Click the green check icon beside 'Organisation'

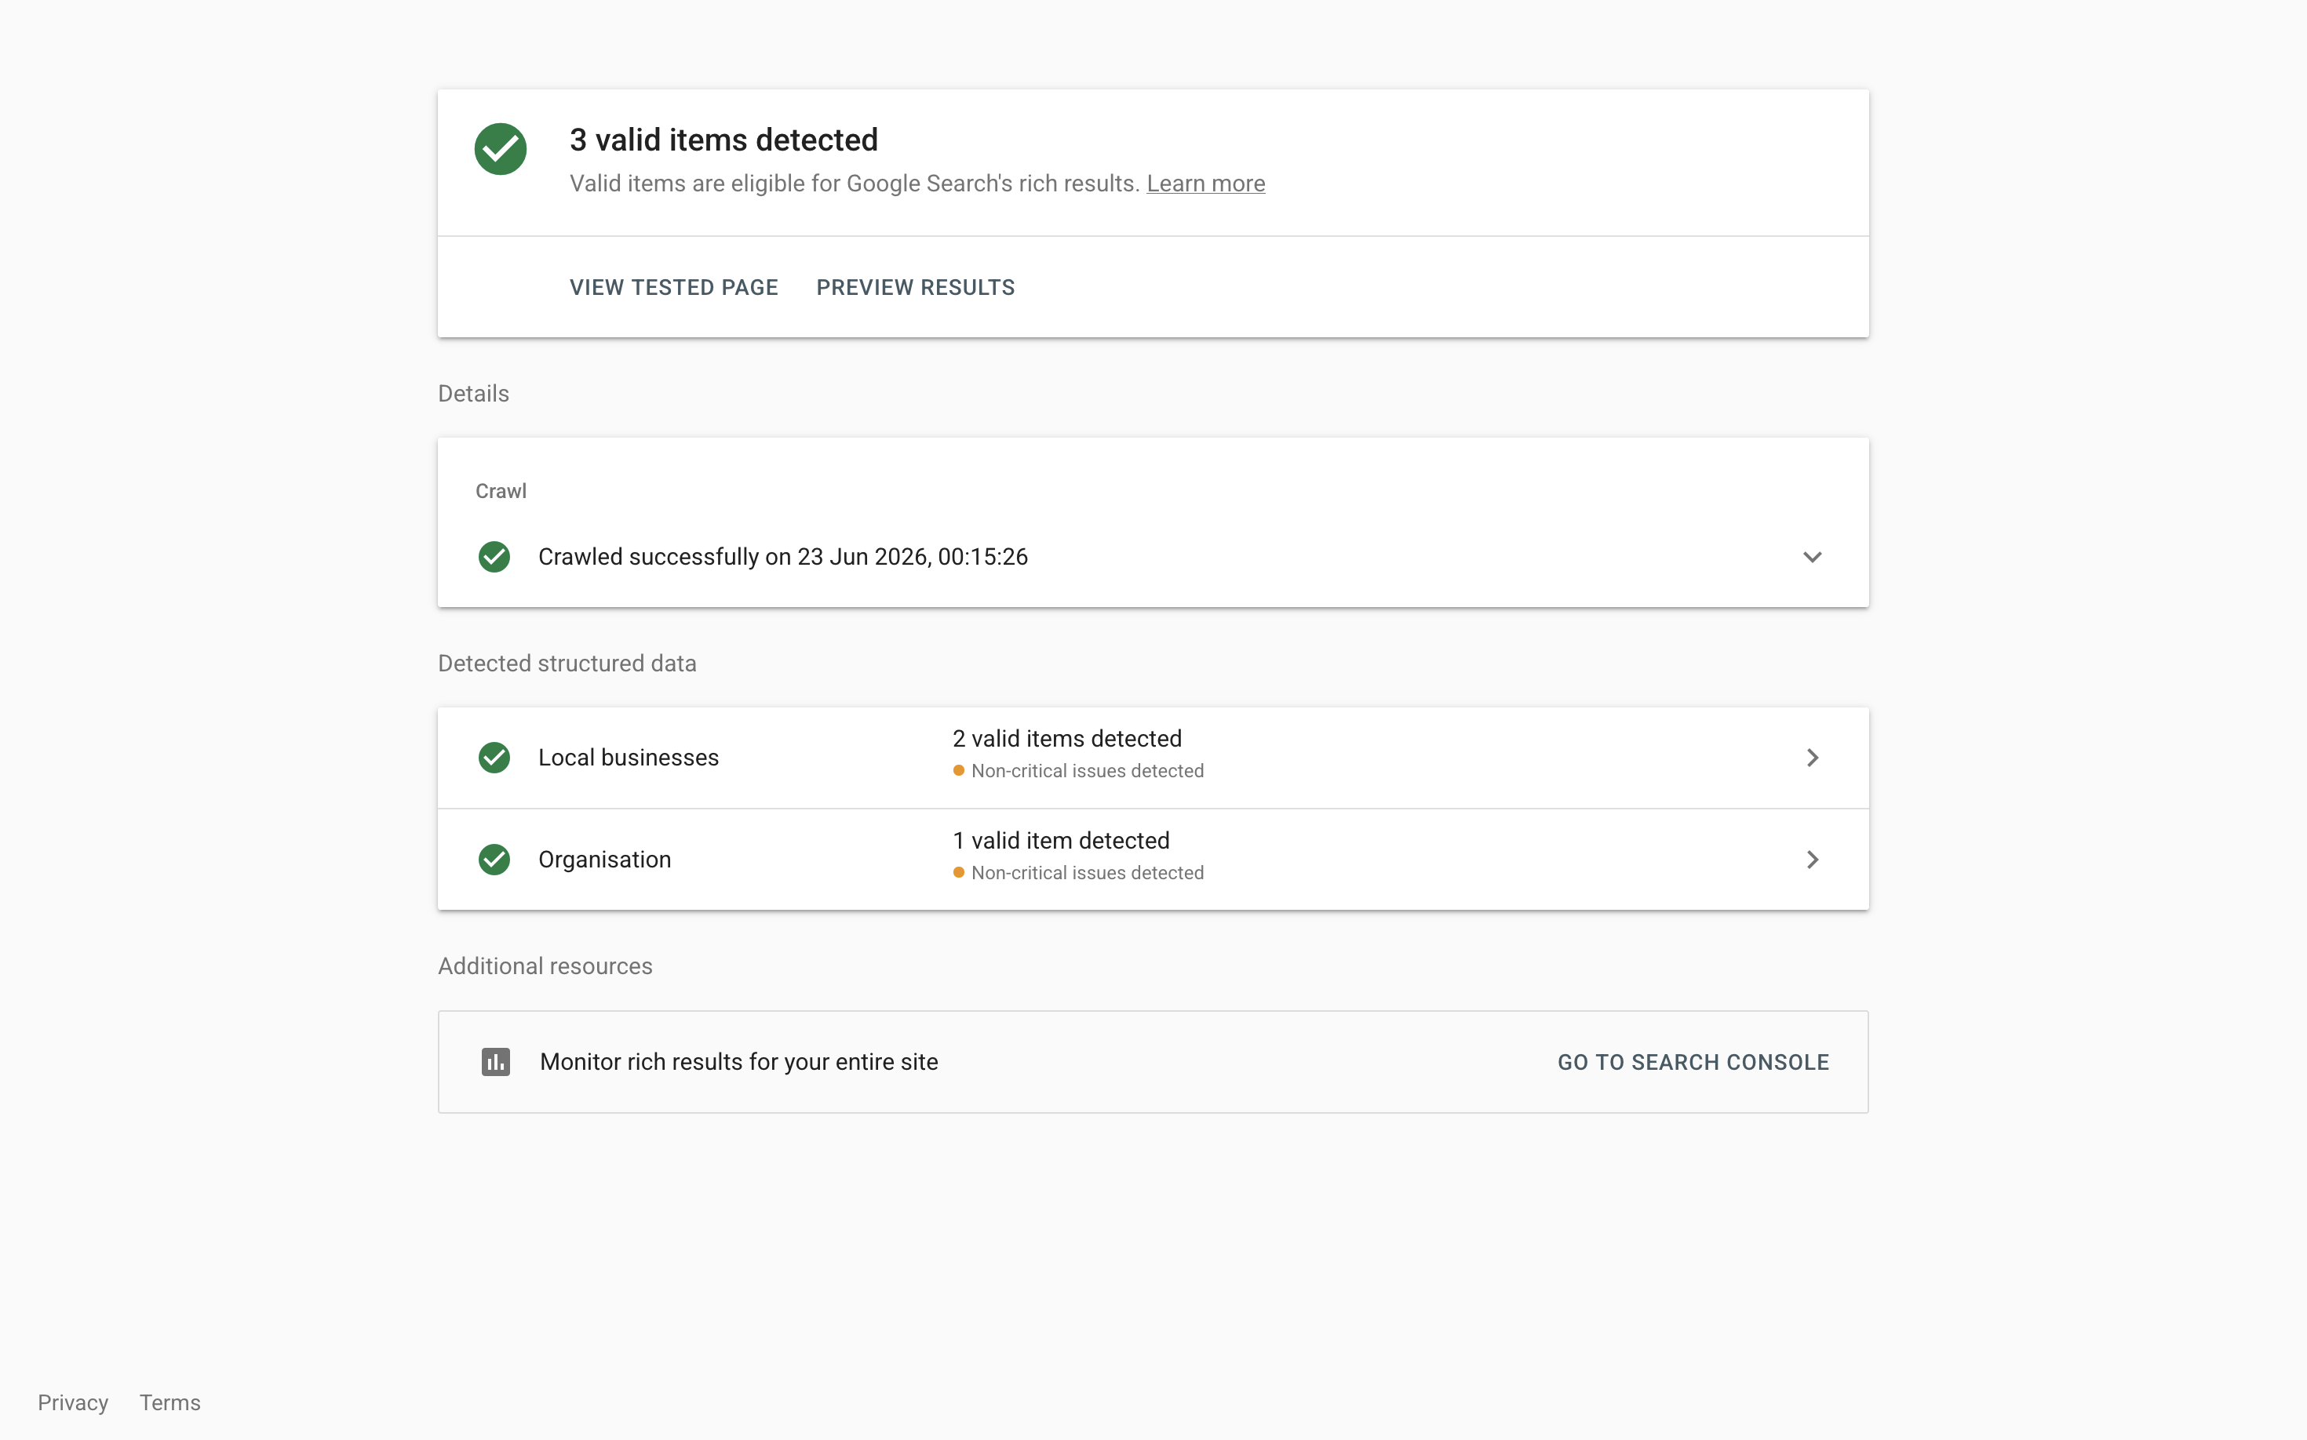point(494,859)
